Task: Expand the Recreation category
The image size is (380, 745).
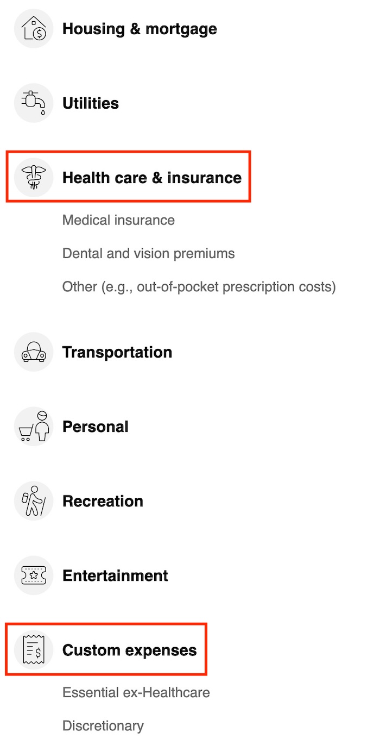Action: pyautogui.click(x=103, y=501)
